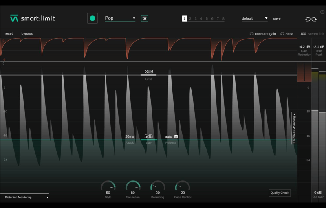This screenshot has height=208, width=326.
Task: Bypass the limiter
Action: [x=27, y=33]
